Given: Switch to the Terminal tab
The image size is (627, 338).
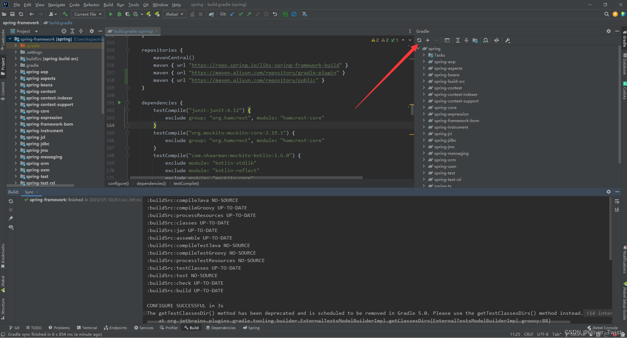Looking at the screenshot, I should 87,328.
